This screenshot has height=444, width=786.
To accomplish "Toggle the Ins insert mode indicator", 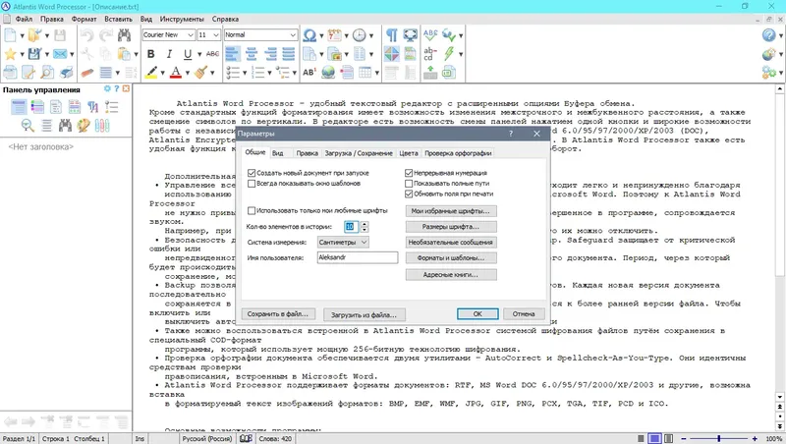I will [140, 439].
